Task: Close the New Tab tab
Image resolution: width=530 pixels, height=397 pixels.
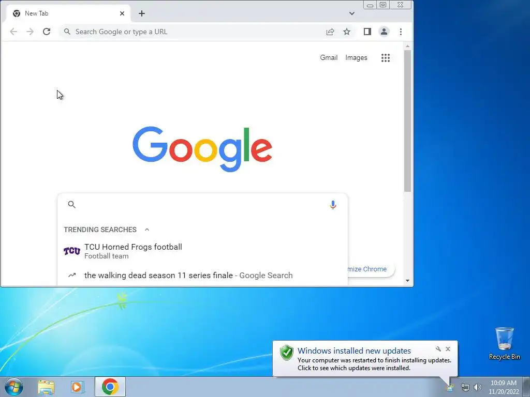Action: coord(122,13)
